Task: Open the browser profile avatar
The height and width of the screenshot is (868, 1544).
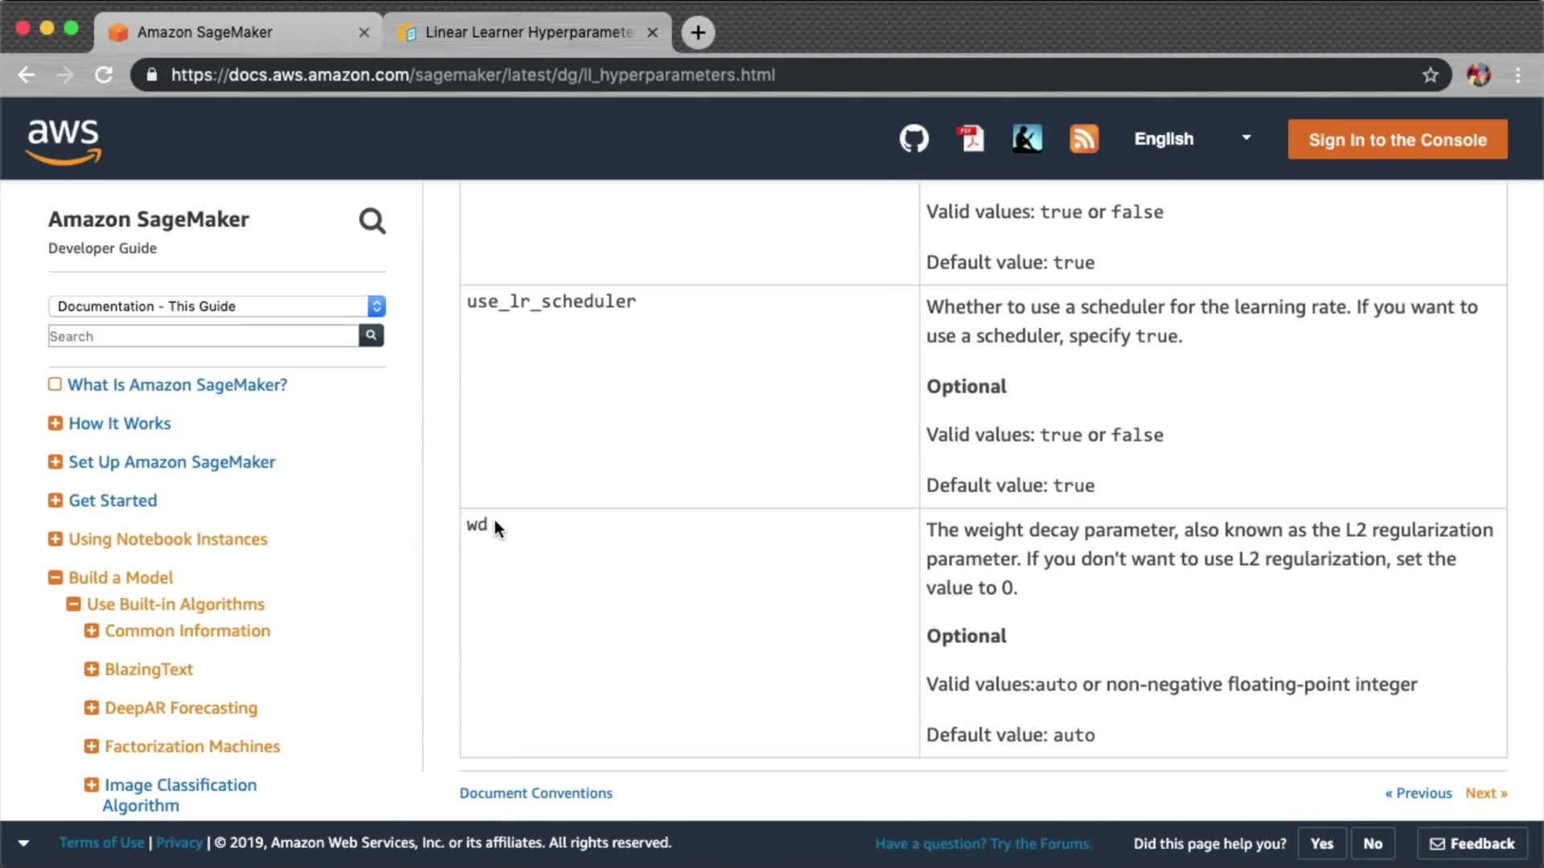Action: [1478, 75]
